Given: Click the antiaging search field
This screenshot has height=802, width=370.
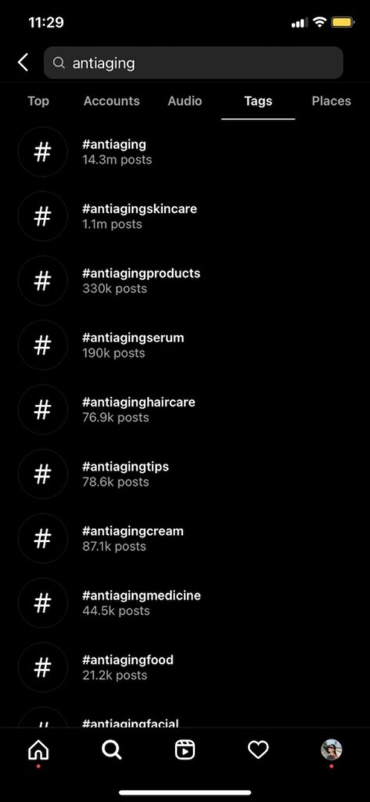Looking at the screenshot, I should 193,63.
